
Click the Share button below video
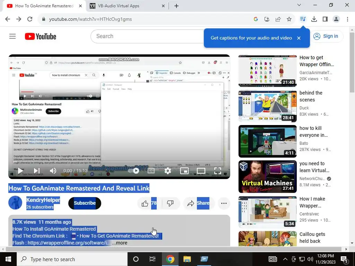[199, 203]
